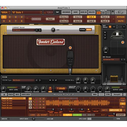Click the selected module MIX knob
The height and width of the screenshot is (127, 127).
click(x=100, y=89)
